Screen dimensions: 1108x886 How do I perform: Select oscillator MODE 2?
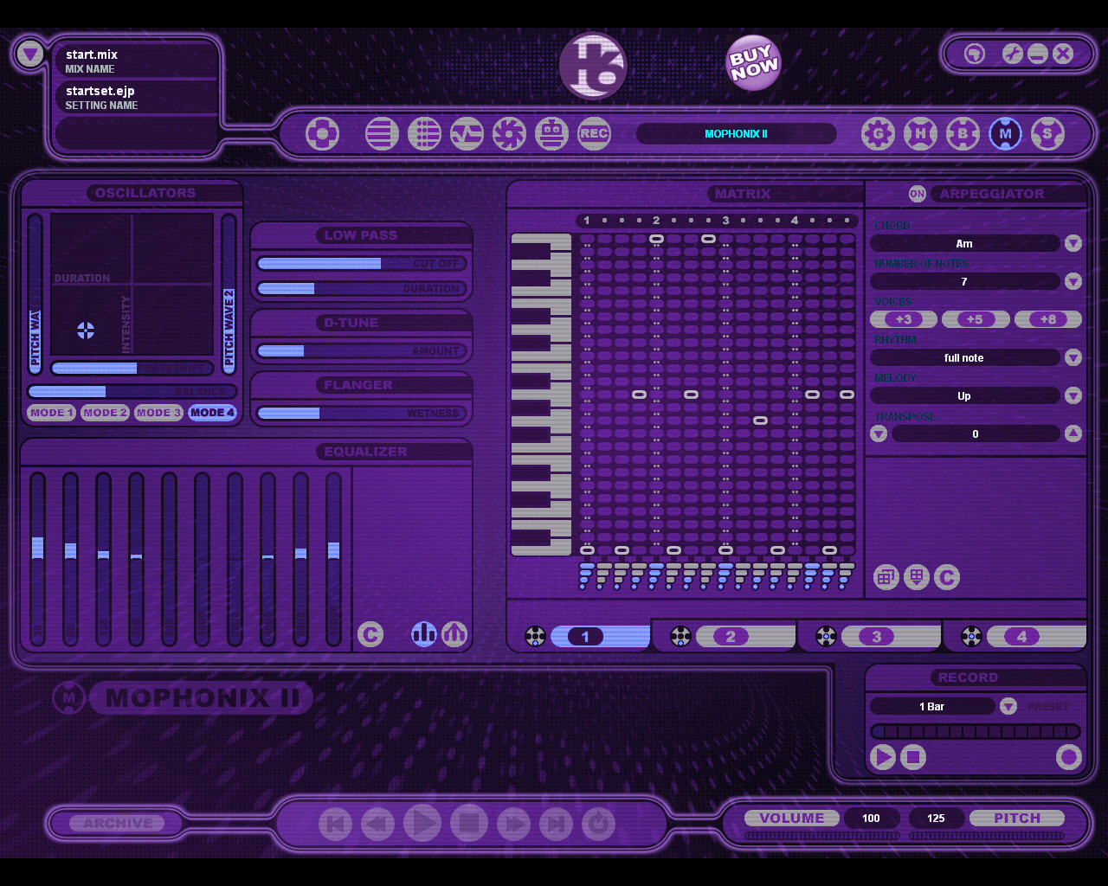pyautogui.click(x=105, y=413)
